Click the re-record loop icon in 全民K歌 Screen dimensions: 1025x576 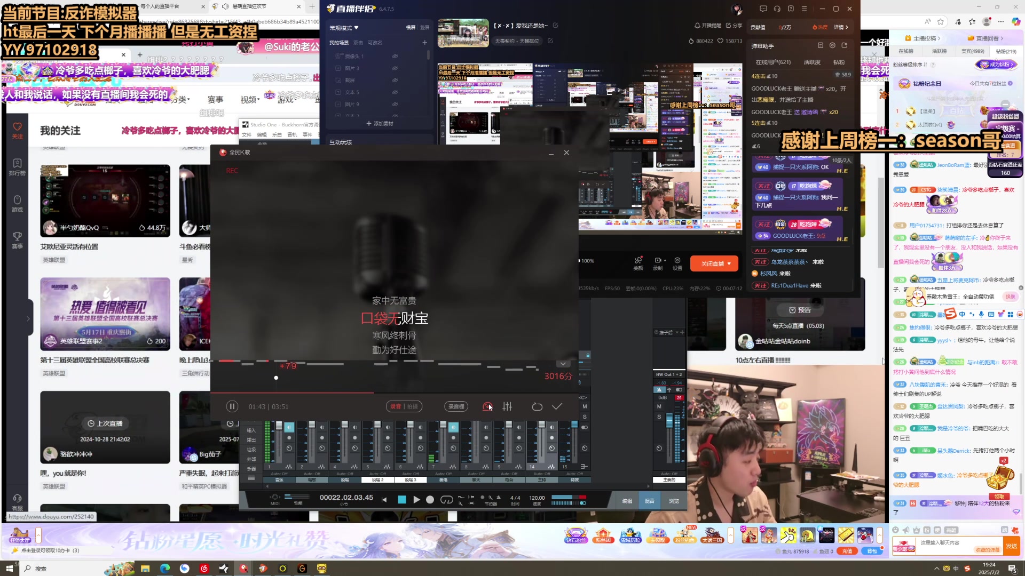[x=537, y=406]
